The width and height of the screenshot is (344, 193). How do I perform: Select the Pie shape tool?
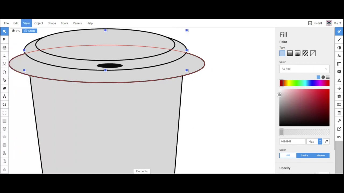[4, 153]
